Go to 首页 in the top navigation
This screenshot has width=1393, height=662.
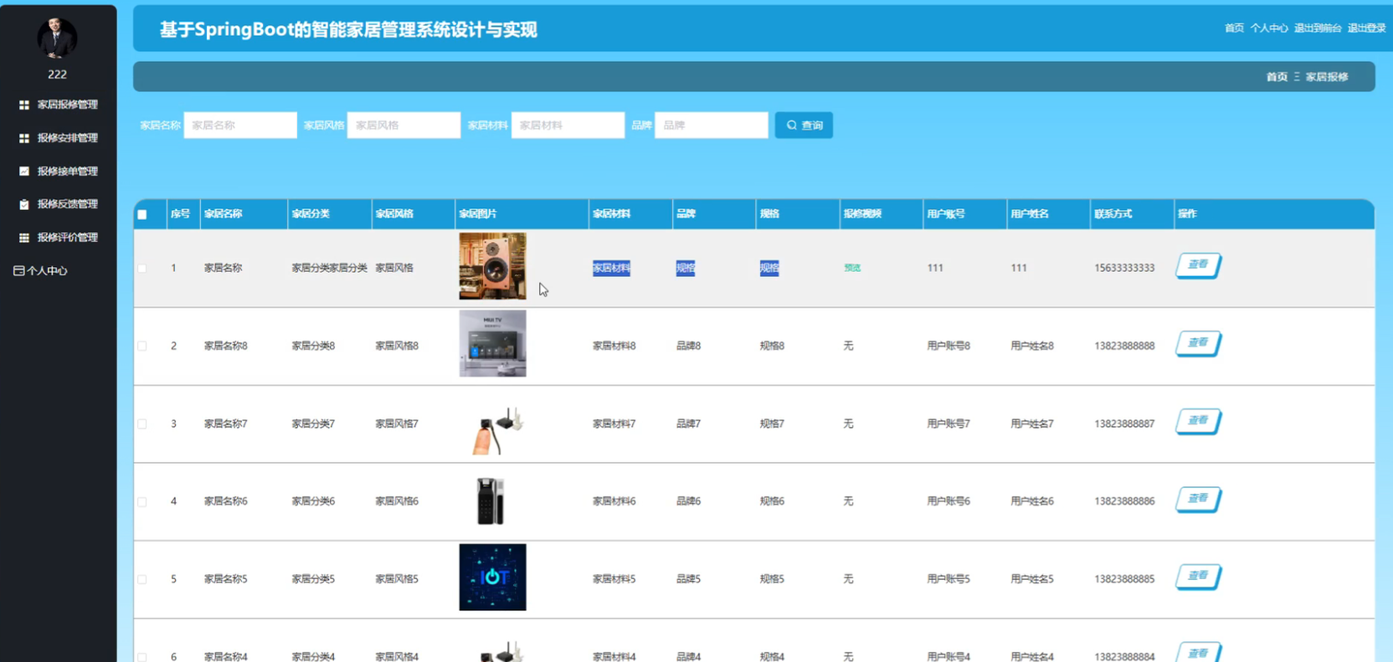click(1234, 28)
